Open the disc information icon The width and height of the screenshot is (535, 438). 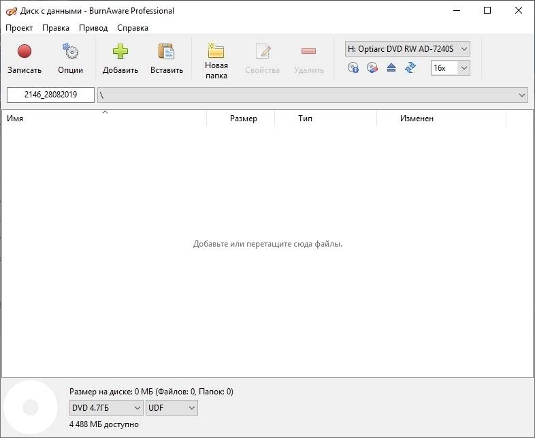(x=353, y=67)
